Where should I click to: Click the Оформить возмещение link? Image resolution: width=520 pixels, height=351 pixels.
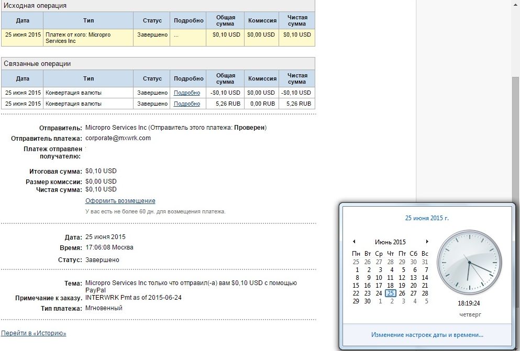pyautogui.click(x=120, y=201)
